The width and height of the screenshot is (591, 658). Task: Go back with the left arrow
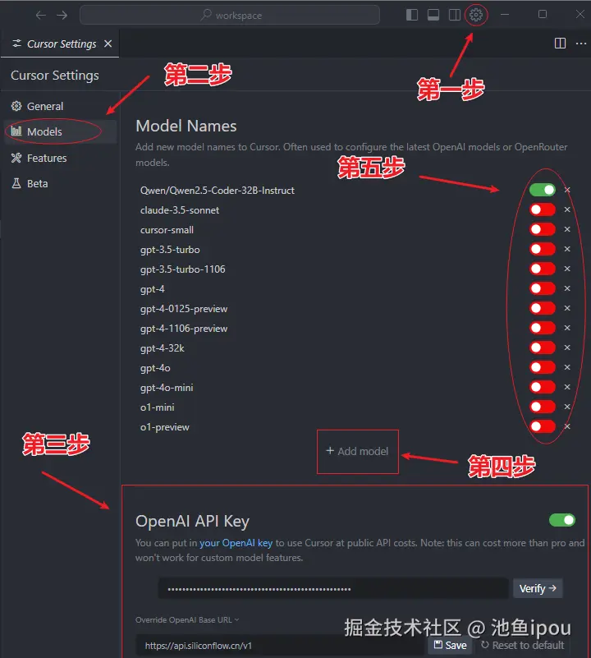click(x=41, y=15)
